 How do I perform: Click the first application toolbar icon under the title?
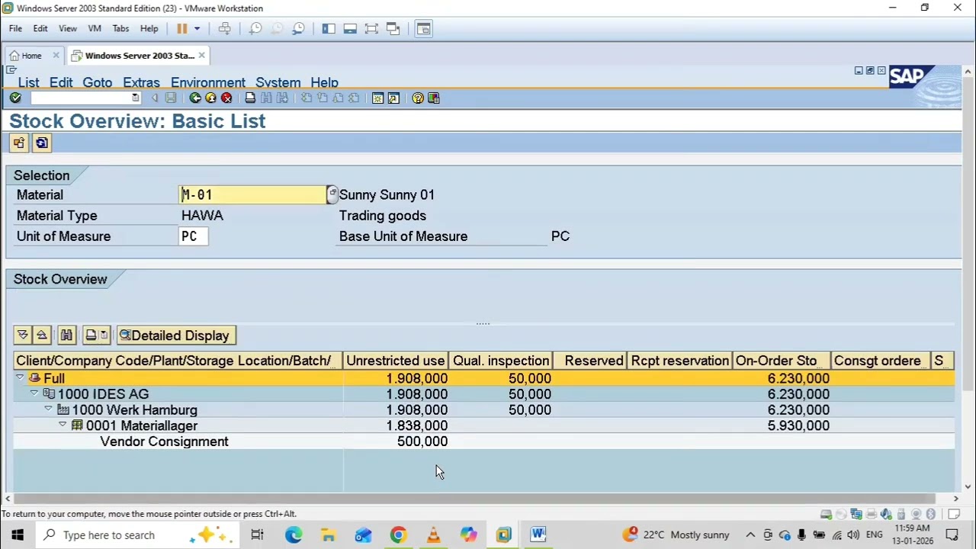coord(19,143)
